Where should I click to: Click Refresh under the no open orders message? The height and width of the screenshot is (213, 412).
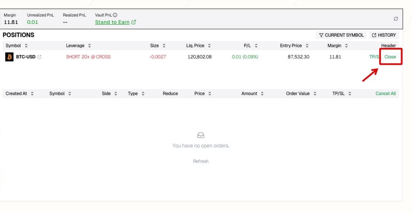click(x=201, y=161)
